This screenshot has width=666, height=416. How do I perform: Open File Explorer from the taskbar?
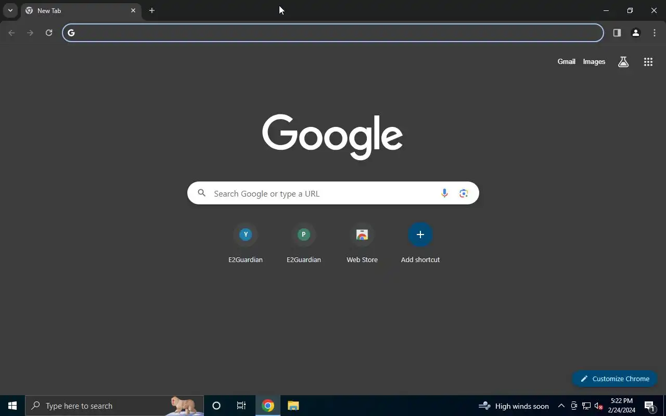293,406
